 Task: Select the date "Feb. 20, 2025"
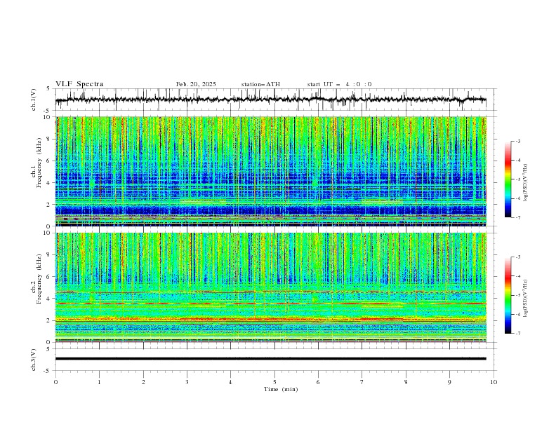[196, 84]
